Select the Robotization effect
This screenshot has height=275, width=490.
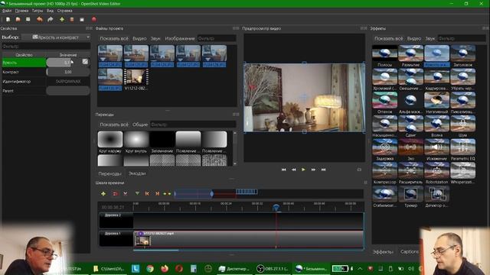click(x=436, y=173)
